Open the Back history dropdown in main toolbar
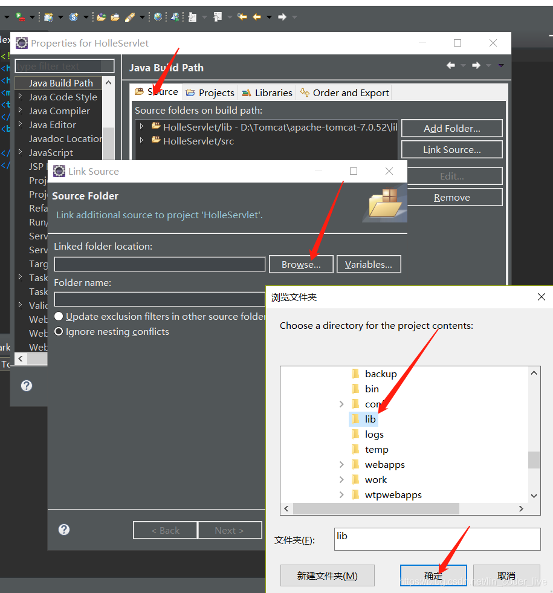553x593 pixels. point(269,17)
